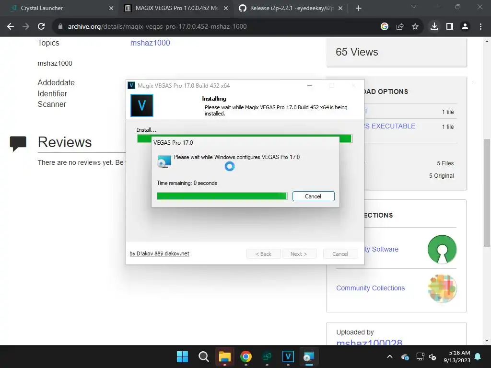Click the installer disc computer icon
The width and height of the screenshot is (491, 368).
(164, 161)
